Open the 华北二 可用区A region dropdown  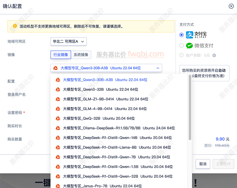tap(68, 41)
